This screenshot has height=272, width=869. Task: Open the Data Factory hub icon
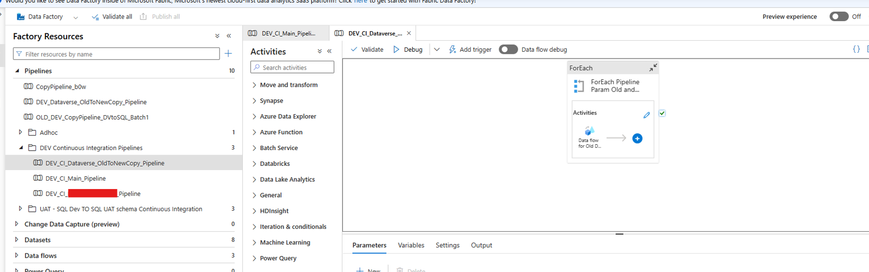(x=21, y=17)
